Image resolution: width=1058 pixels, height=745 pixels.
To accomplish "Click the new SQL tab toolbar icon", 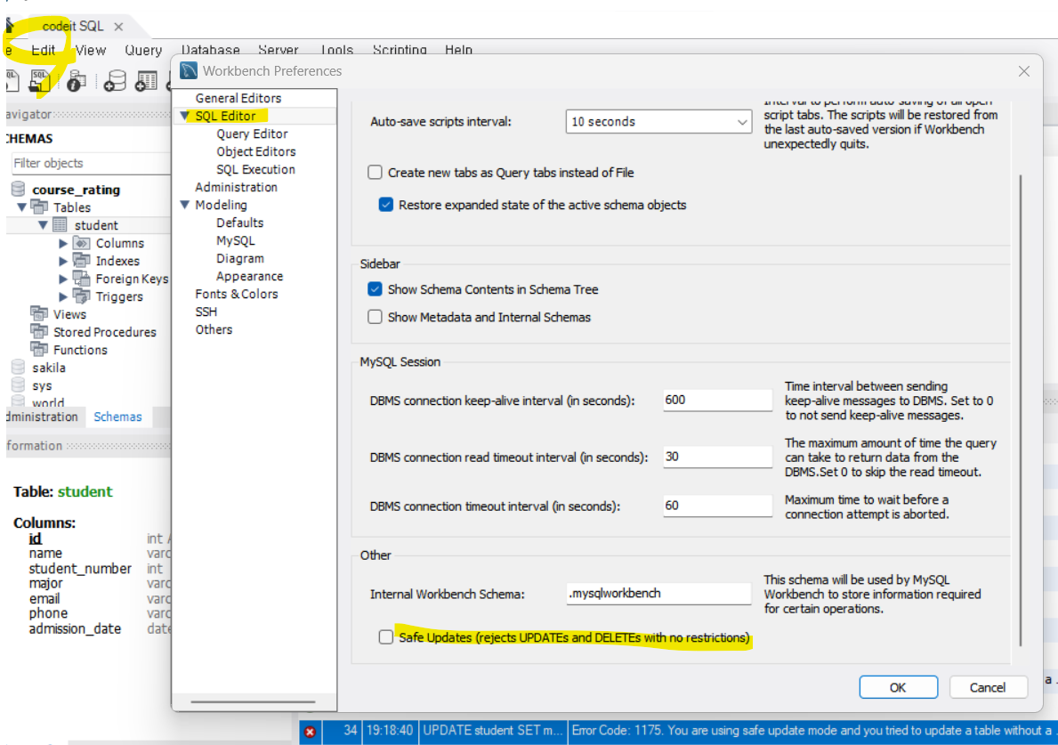I will pyautogui.click(x=12, y=81).
